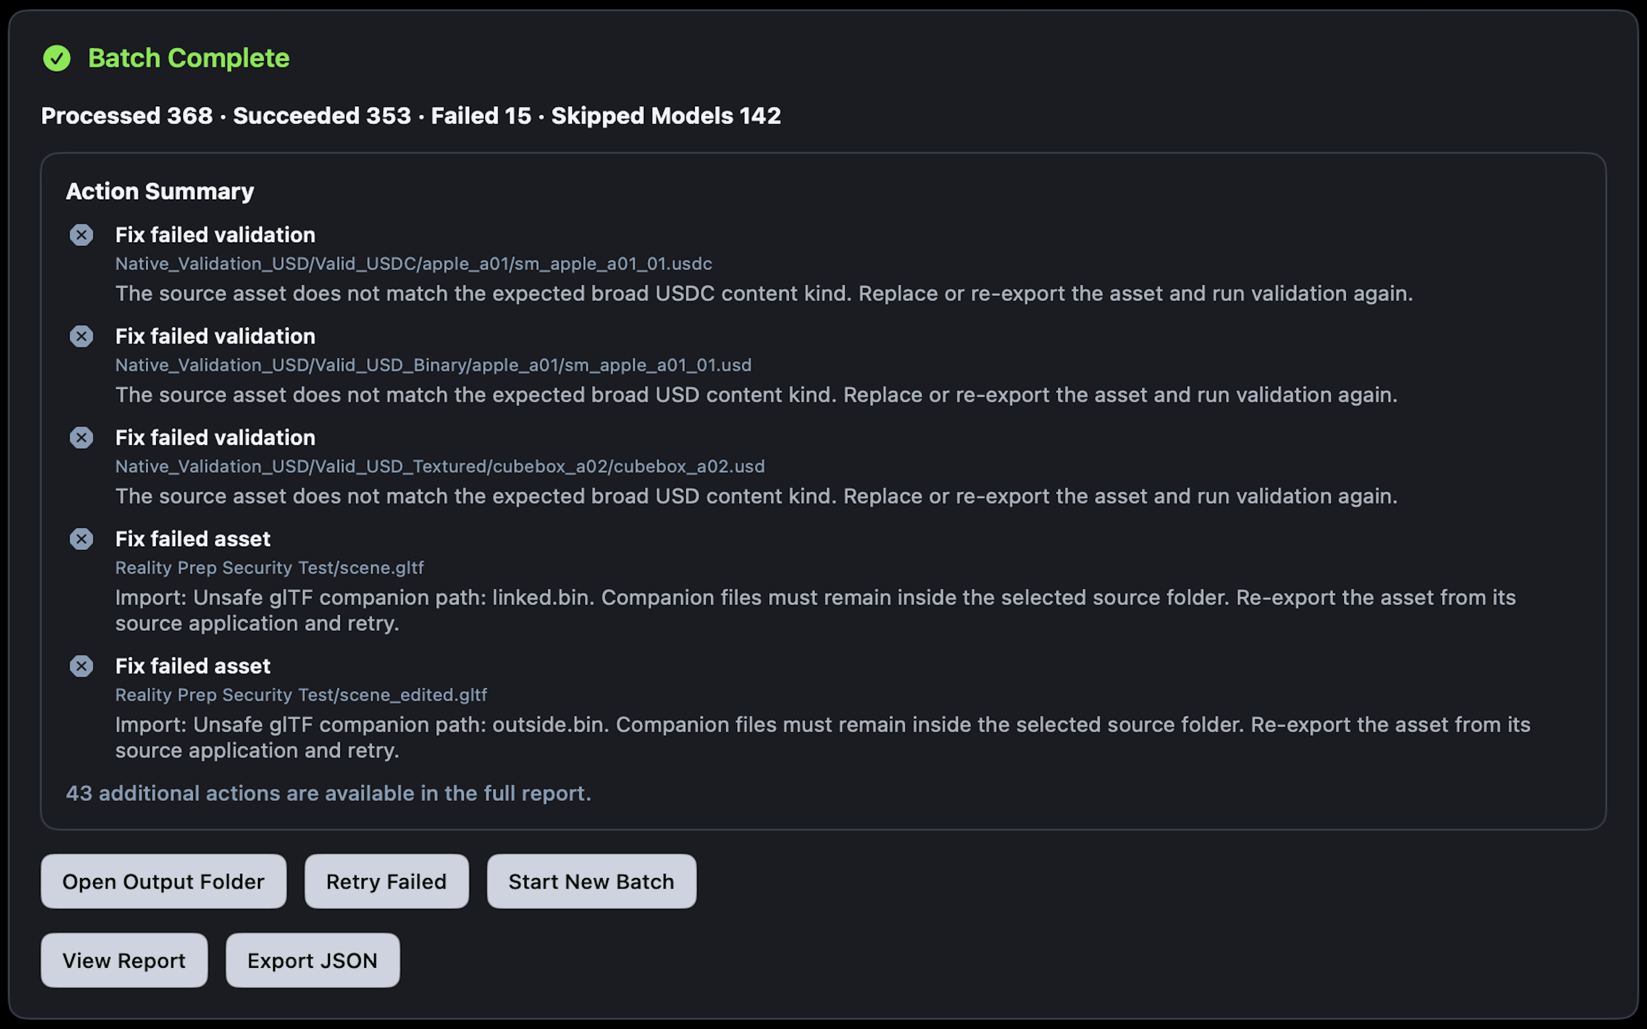View the full report

[x=124, y=960]
